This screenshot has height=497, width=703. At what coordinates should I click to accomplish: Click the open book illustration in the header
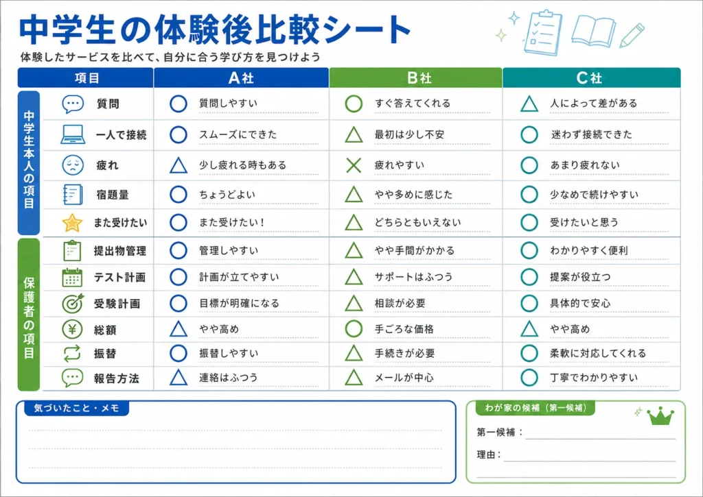pyautogui.click(x=594, y=31)
